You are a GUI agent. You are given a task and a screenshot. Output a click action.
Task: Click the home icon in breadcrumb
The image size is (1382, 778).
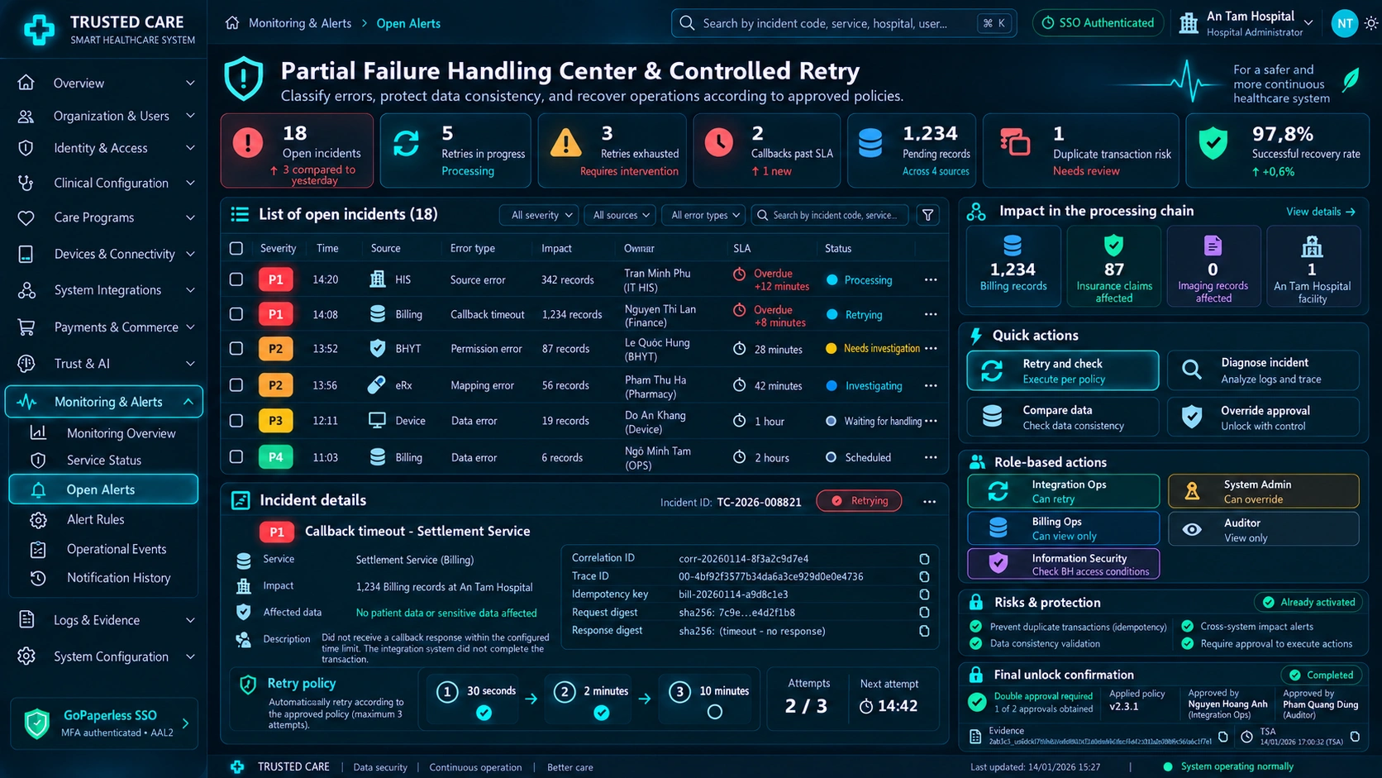click(x=232, y=23)
